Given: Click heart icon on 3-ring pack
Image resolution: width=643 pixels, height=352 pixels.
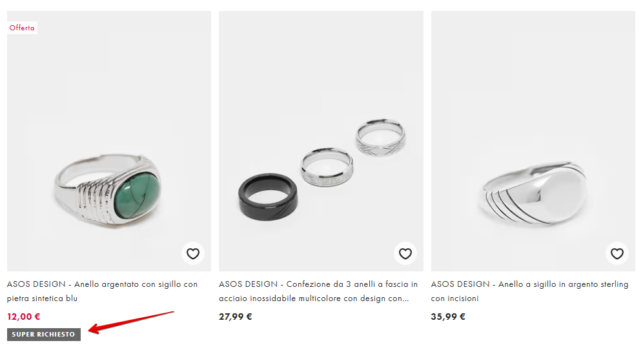Looking at the screenshot, I should point(405,253).
